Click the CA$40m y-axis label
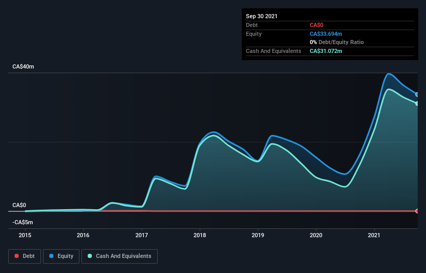The height and width of the screenshot is (273, 426). tap(23, 67)
